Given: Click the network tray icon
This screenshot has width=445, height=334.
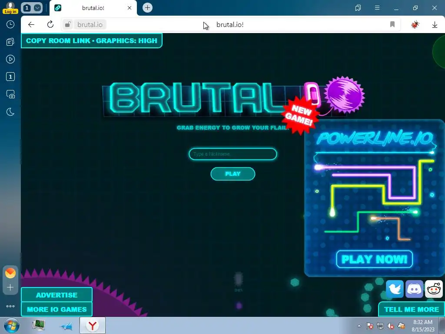Looking at the screenshot, I should pyautogui.click(x=380, y=326).
